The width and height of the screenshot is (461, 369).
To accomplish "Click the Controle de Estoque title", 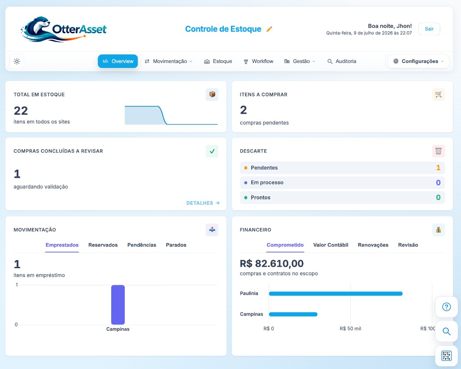I will point(223,29).
